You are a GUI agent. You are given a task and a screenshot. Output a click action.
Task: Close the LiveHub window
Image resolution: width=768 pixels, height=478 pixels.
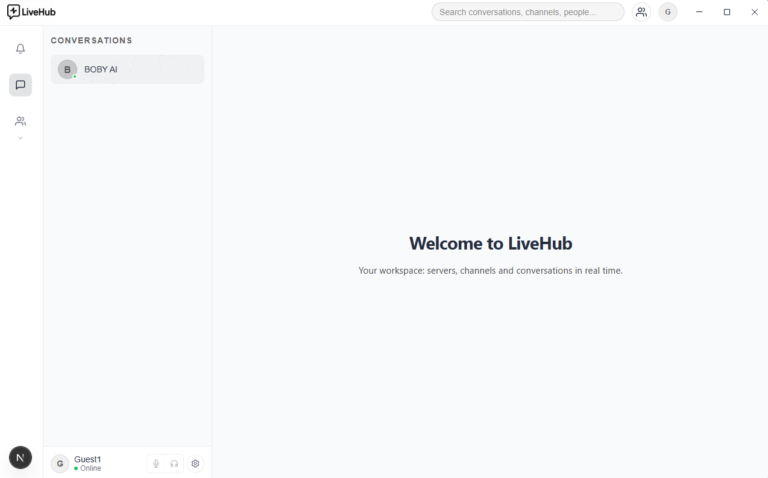coord(755,12)
